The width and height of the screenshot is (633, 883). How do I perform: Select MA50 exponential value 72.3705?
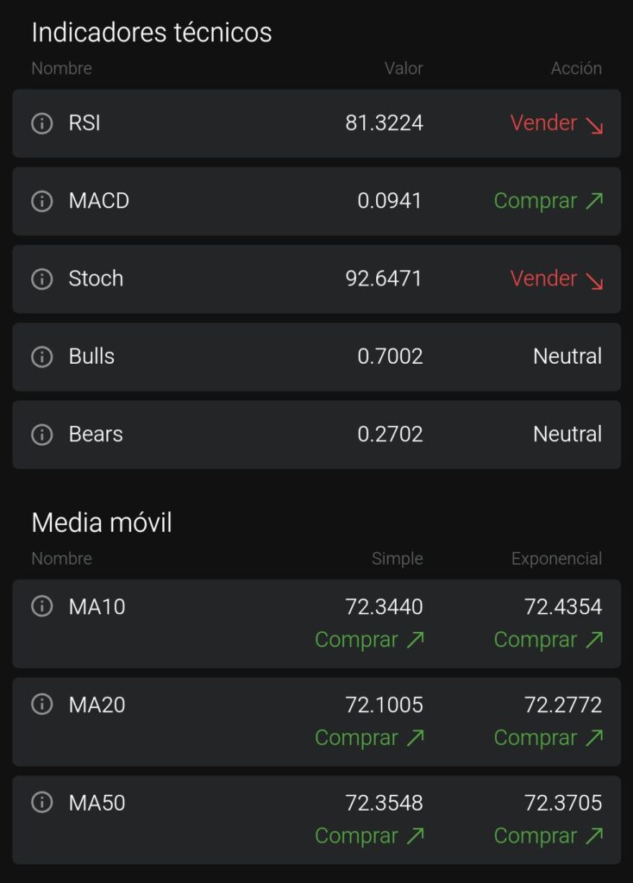(563, 803)
